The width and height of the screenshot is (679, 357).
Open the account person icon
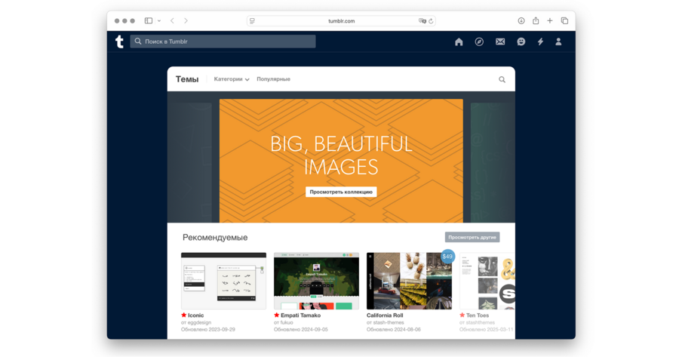558,42
